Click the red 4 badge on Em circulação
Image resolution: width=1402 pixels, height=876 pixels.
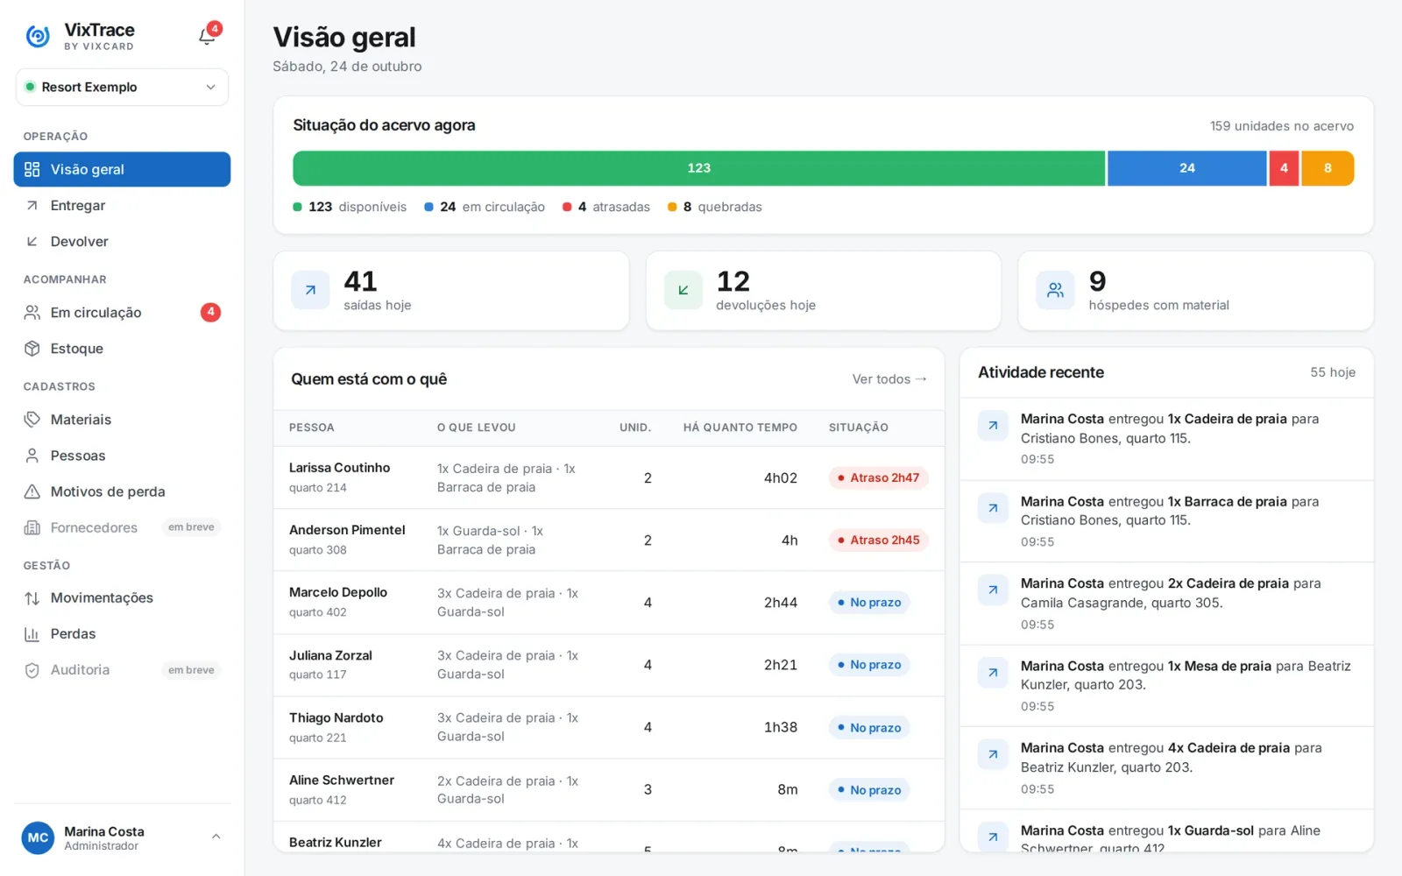(x=210, y=313)
